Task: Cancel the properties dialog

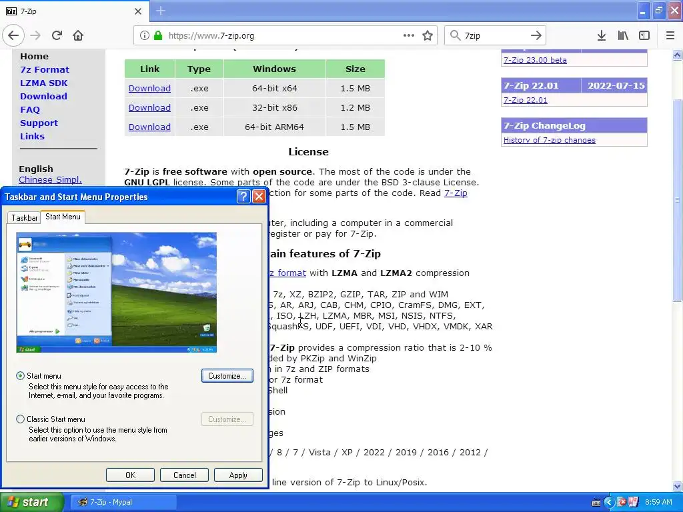Action: tap(184, 475)
